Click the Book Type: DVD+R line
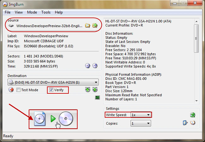This screenshot has width=205, height=142. 121,83
